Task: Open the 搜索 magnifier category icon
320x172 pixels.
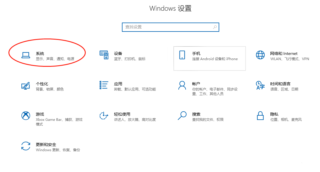Action: (x=182, y=116)
